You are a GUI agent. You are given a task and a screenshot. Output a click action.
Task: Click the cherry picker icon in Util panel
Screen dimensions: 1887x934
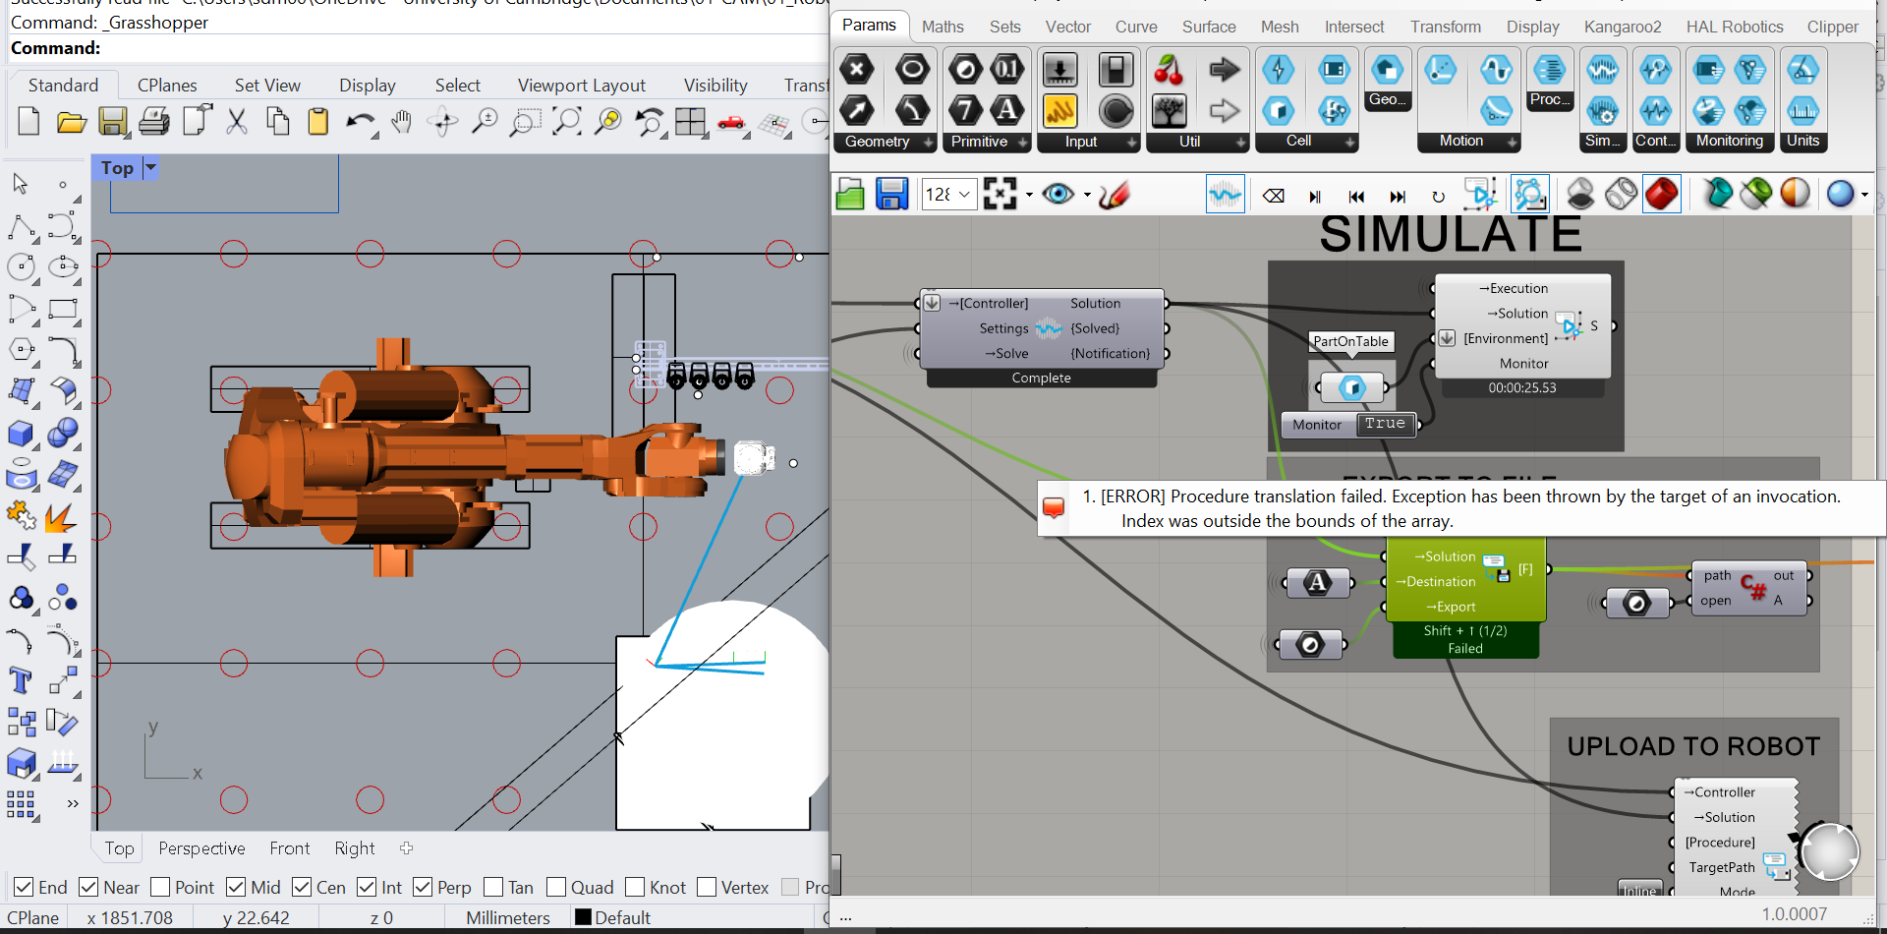(x=1170, y=69)
